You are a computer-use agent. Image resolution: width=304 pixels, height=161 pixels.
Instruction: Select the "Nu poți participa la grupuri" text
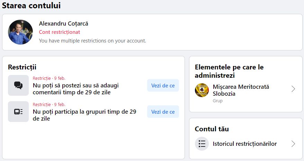coord(84,115)
